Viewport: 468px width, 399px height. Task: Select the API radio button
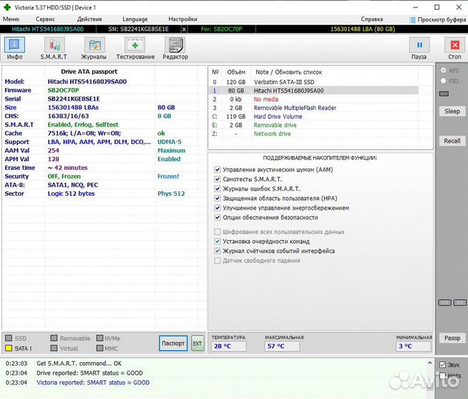coord(444,71)
